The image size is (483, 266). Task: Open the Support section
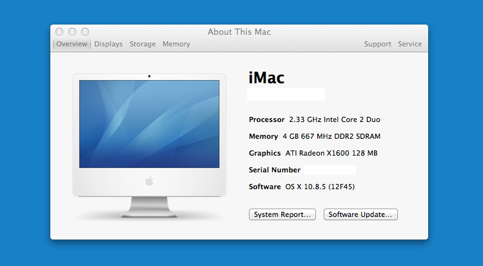pyautogui.click(x=378, y=44)
